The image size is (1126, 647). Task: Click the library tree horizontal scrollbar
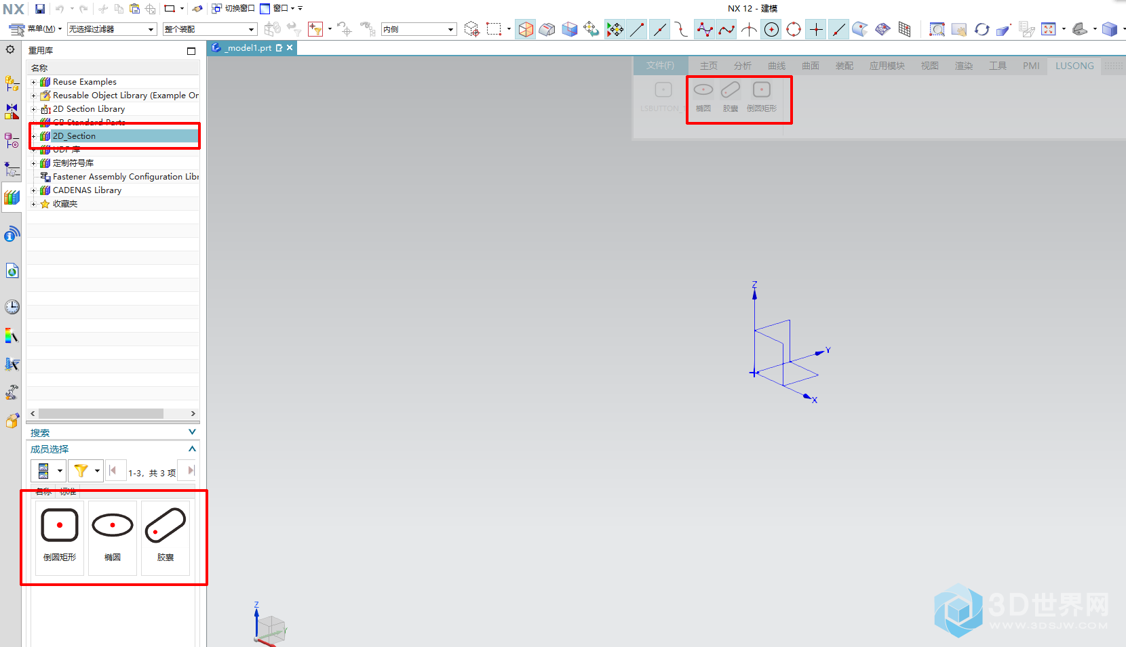tap(101, 413)
